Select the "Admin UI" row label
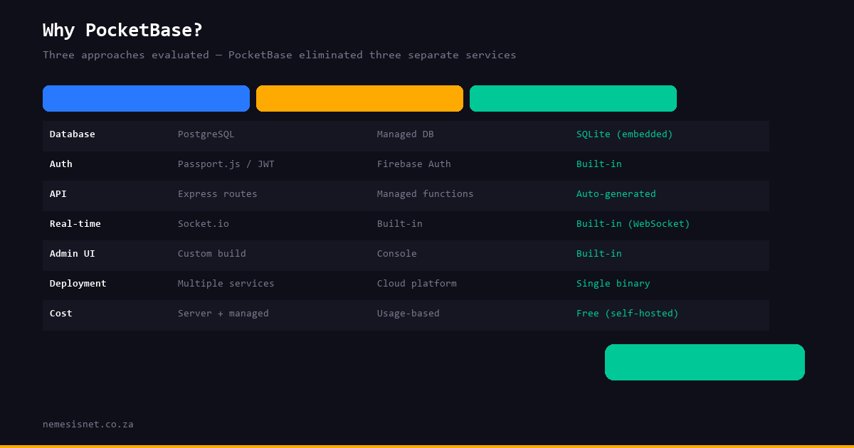 point(73,253)
